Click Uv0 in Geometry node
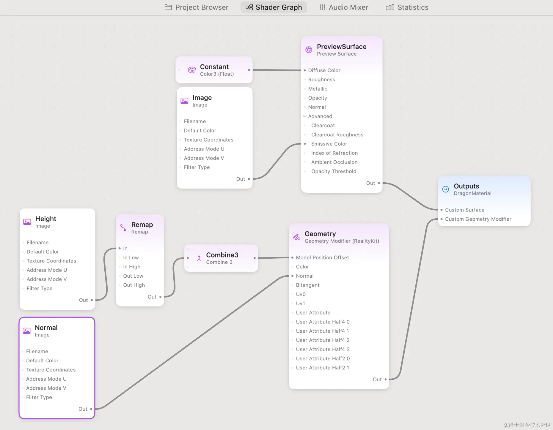The height and width of the screenshot is (430, 553). click(x=301, y=294)
